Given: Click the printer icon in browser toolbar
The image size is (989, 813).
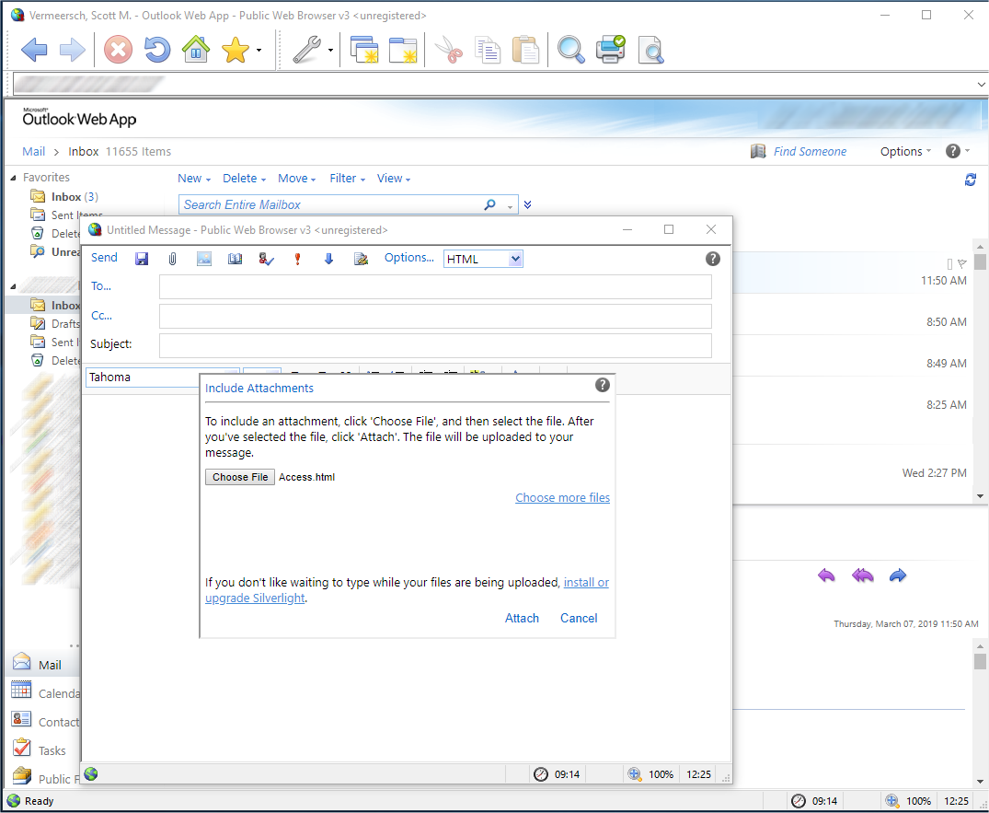Looking at the screenshot, I should (x=610, y=50).
